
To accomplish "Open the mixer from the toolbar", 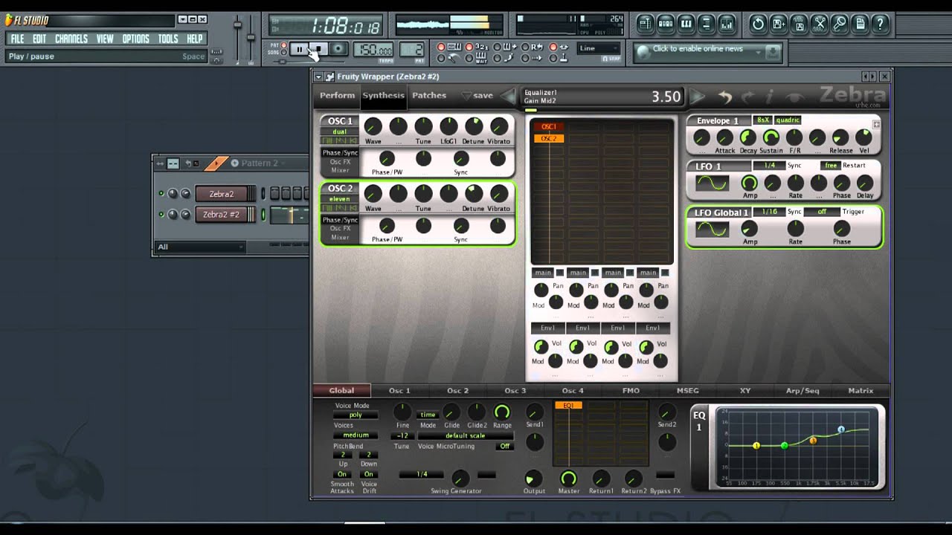I will pos(727,24).
